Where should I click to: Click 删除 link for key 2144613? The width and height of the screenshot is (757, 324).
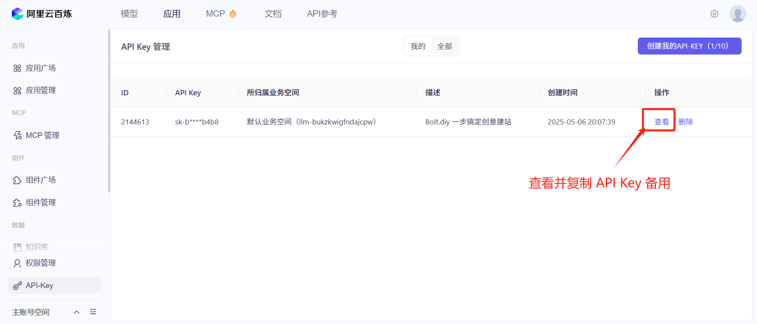[686, 122]
